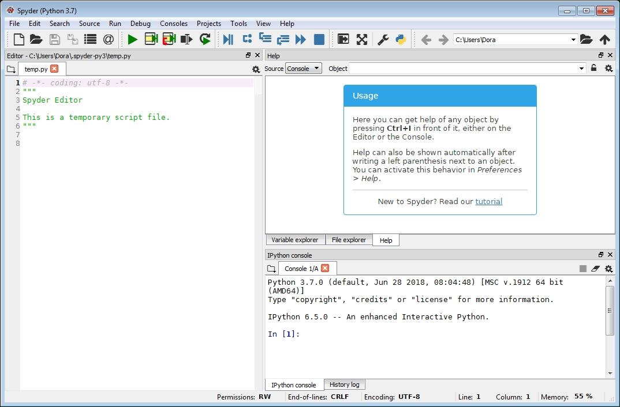Open the Debug menu
Screen dimensions: 620x407
(x=140, y=23)
